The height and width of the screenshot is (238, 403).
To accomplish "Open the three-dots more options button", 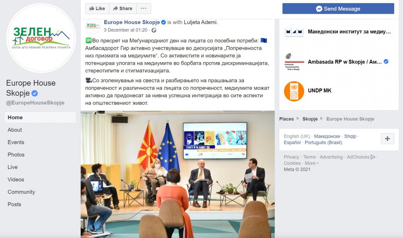I will [x=143, y=8].
